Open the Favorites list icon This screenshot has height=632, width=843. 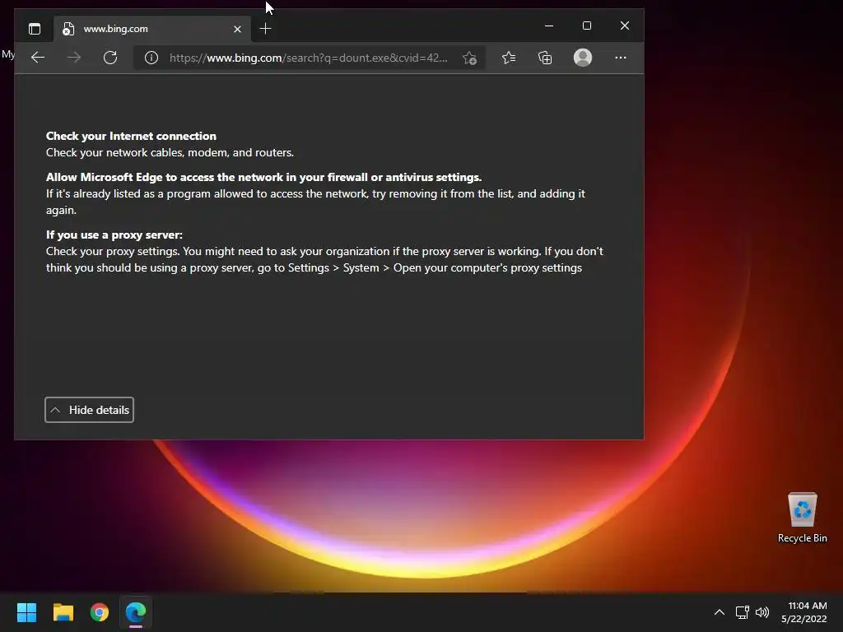coord(509,58)
